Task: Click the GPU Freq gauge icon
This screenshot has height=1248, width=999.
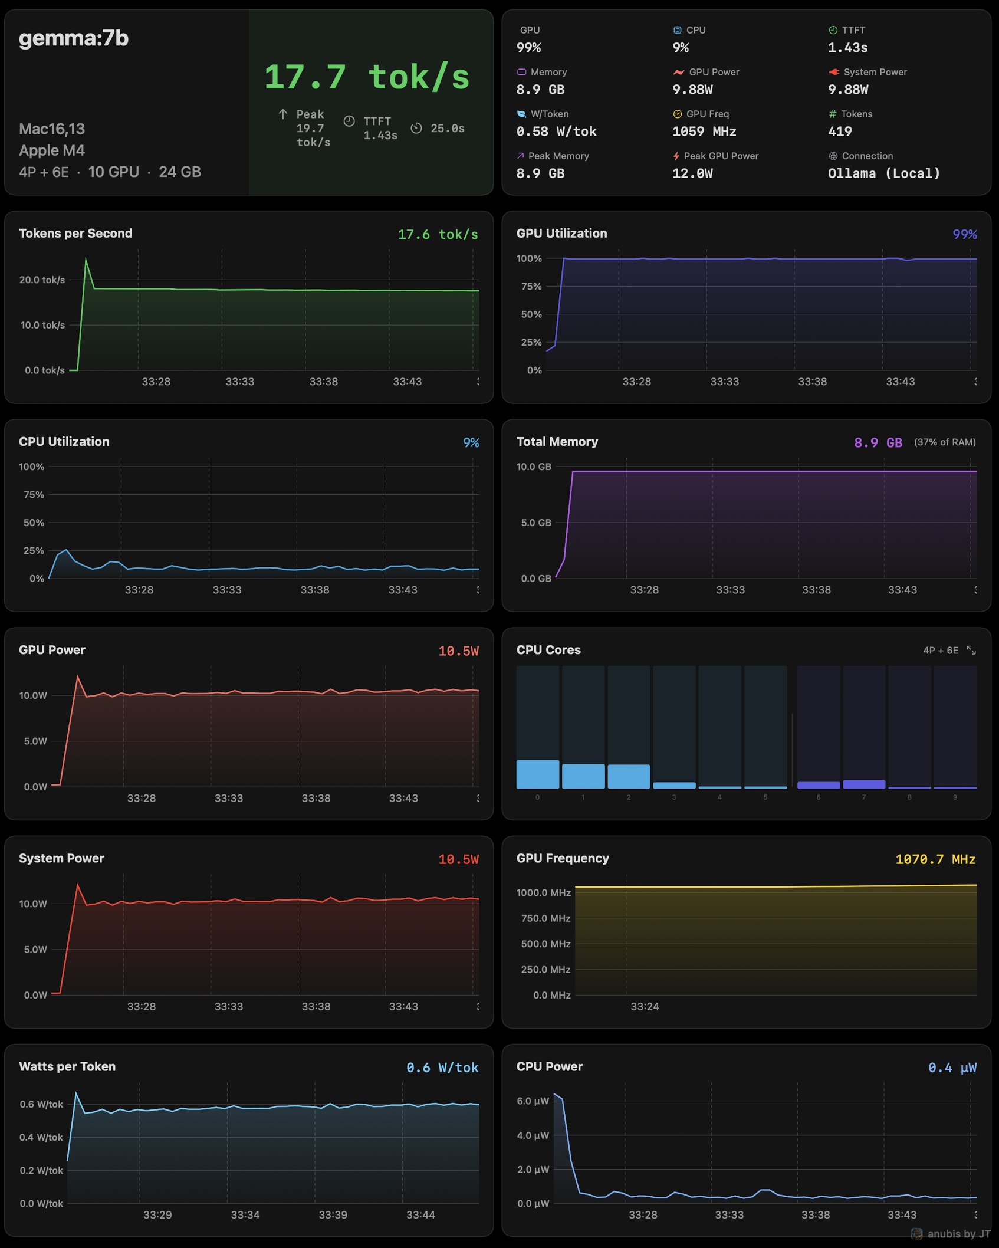Action: click(x=677, y=114)
